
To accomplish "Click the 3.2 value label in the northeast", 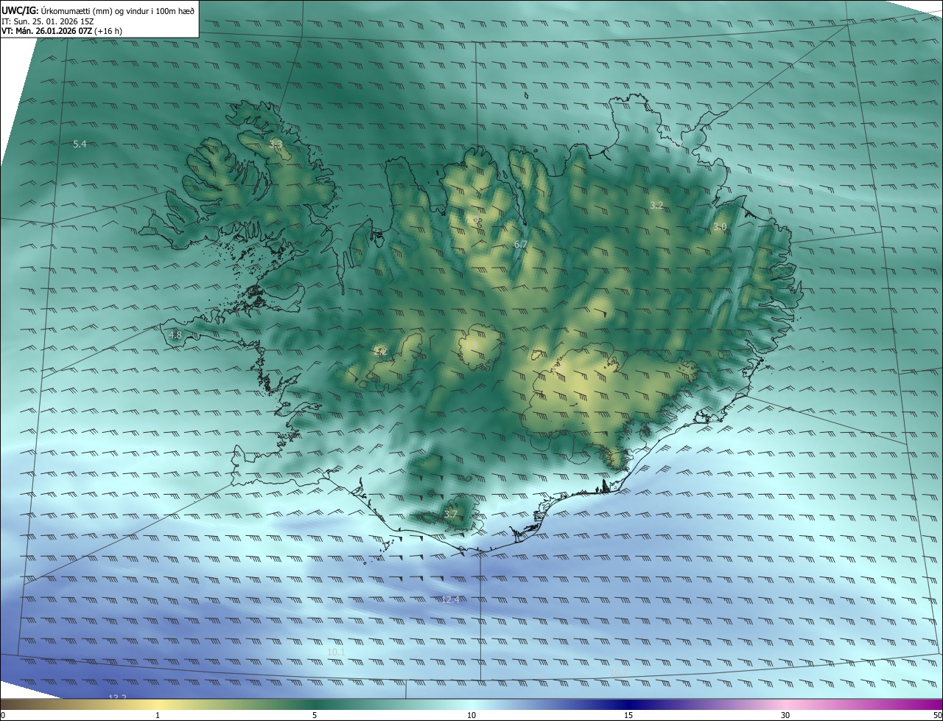I will click(x=656, y=205).
